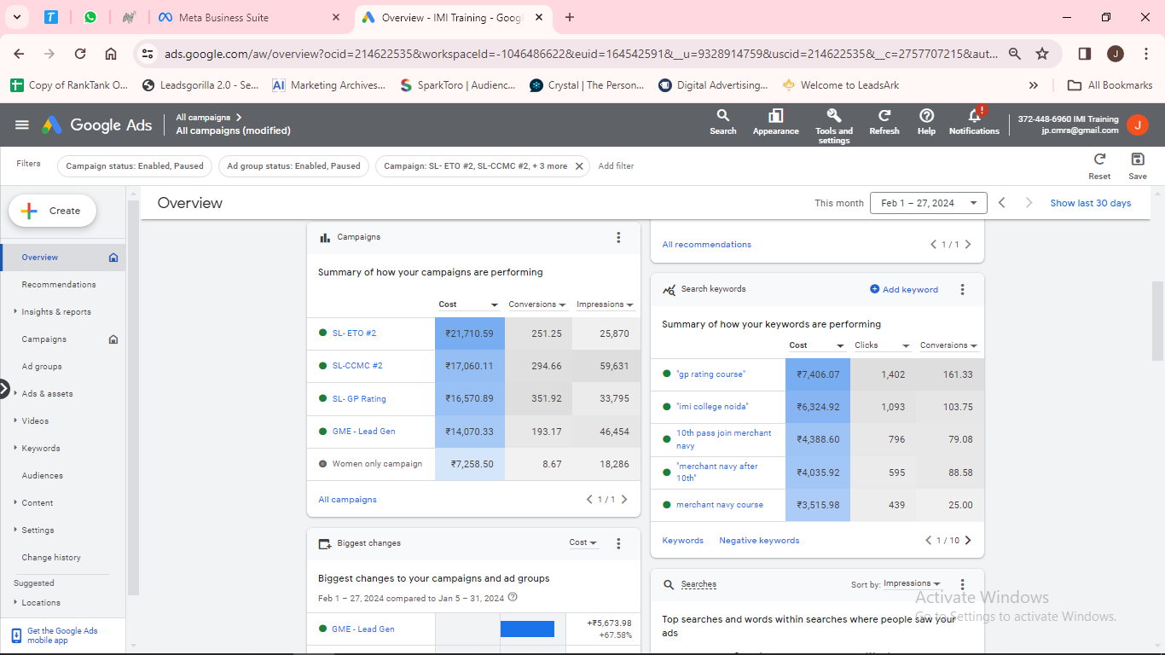Open Search keywords card three-dot menu
The image size is (1165, 655).
click(x=962, y=290)
